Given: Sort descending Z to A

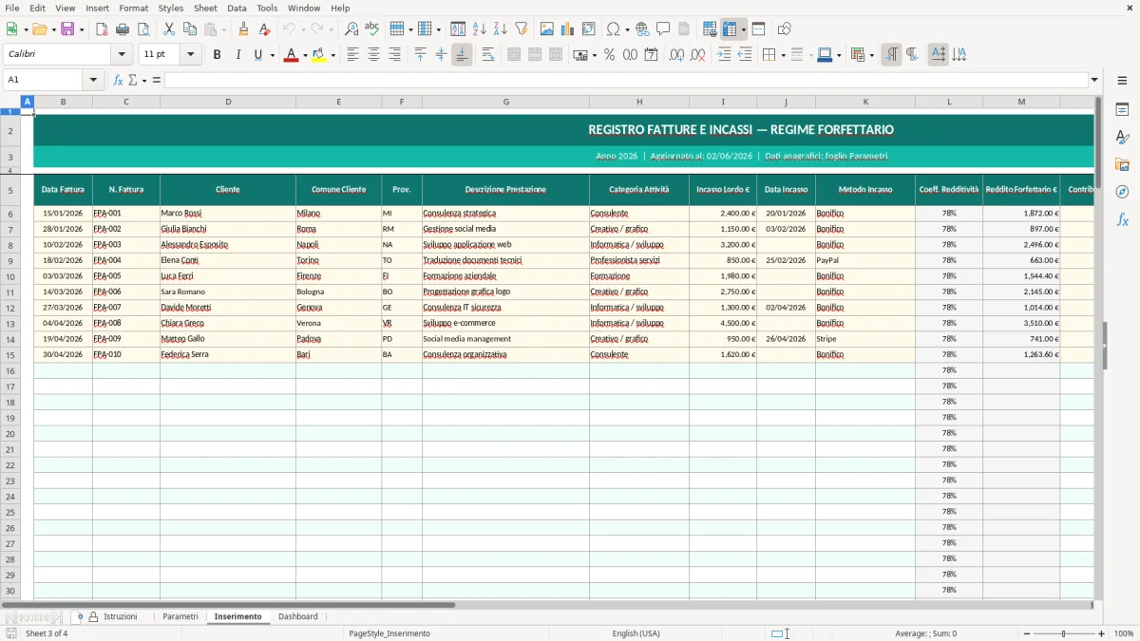Looking at the screenshot, I should click(x=501, y=29).
